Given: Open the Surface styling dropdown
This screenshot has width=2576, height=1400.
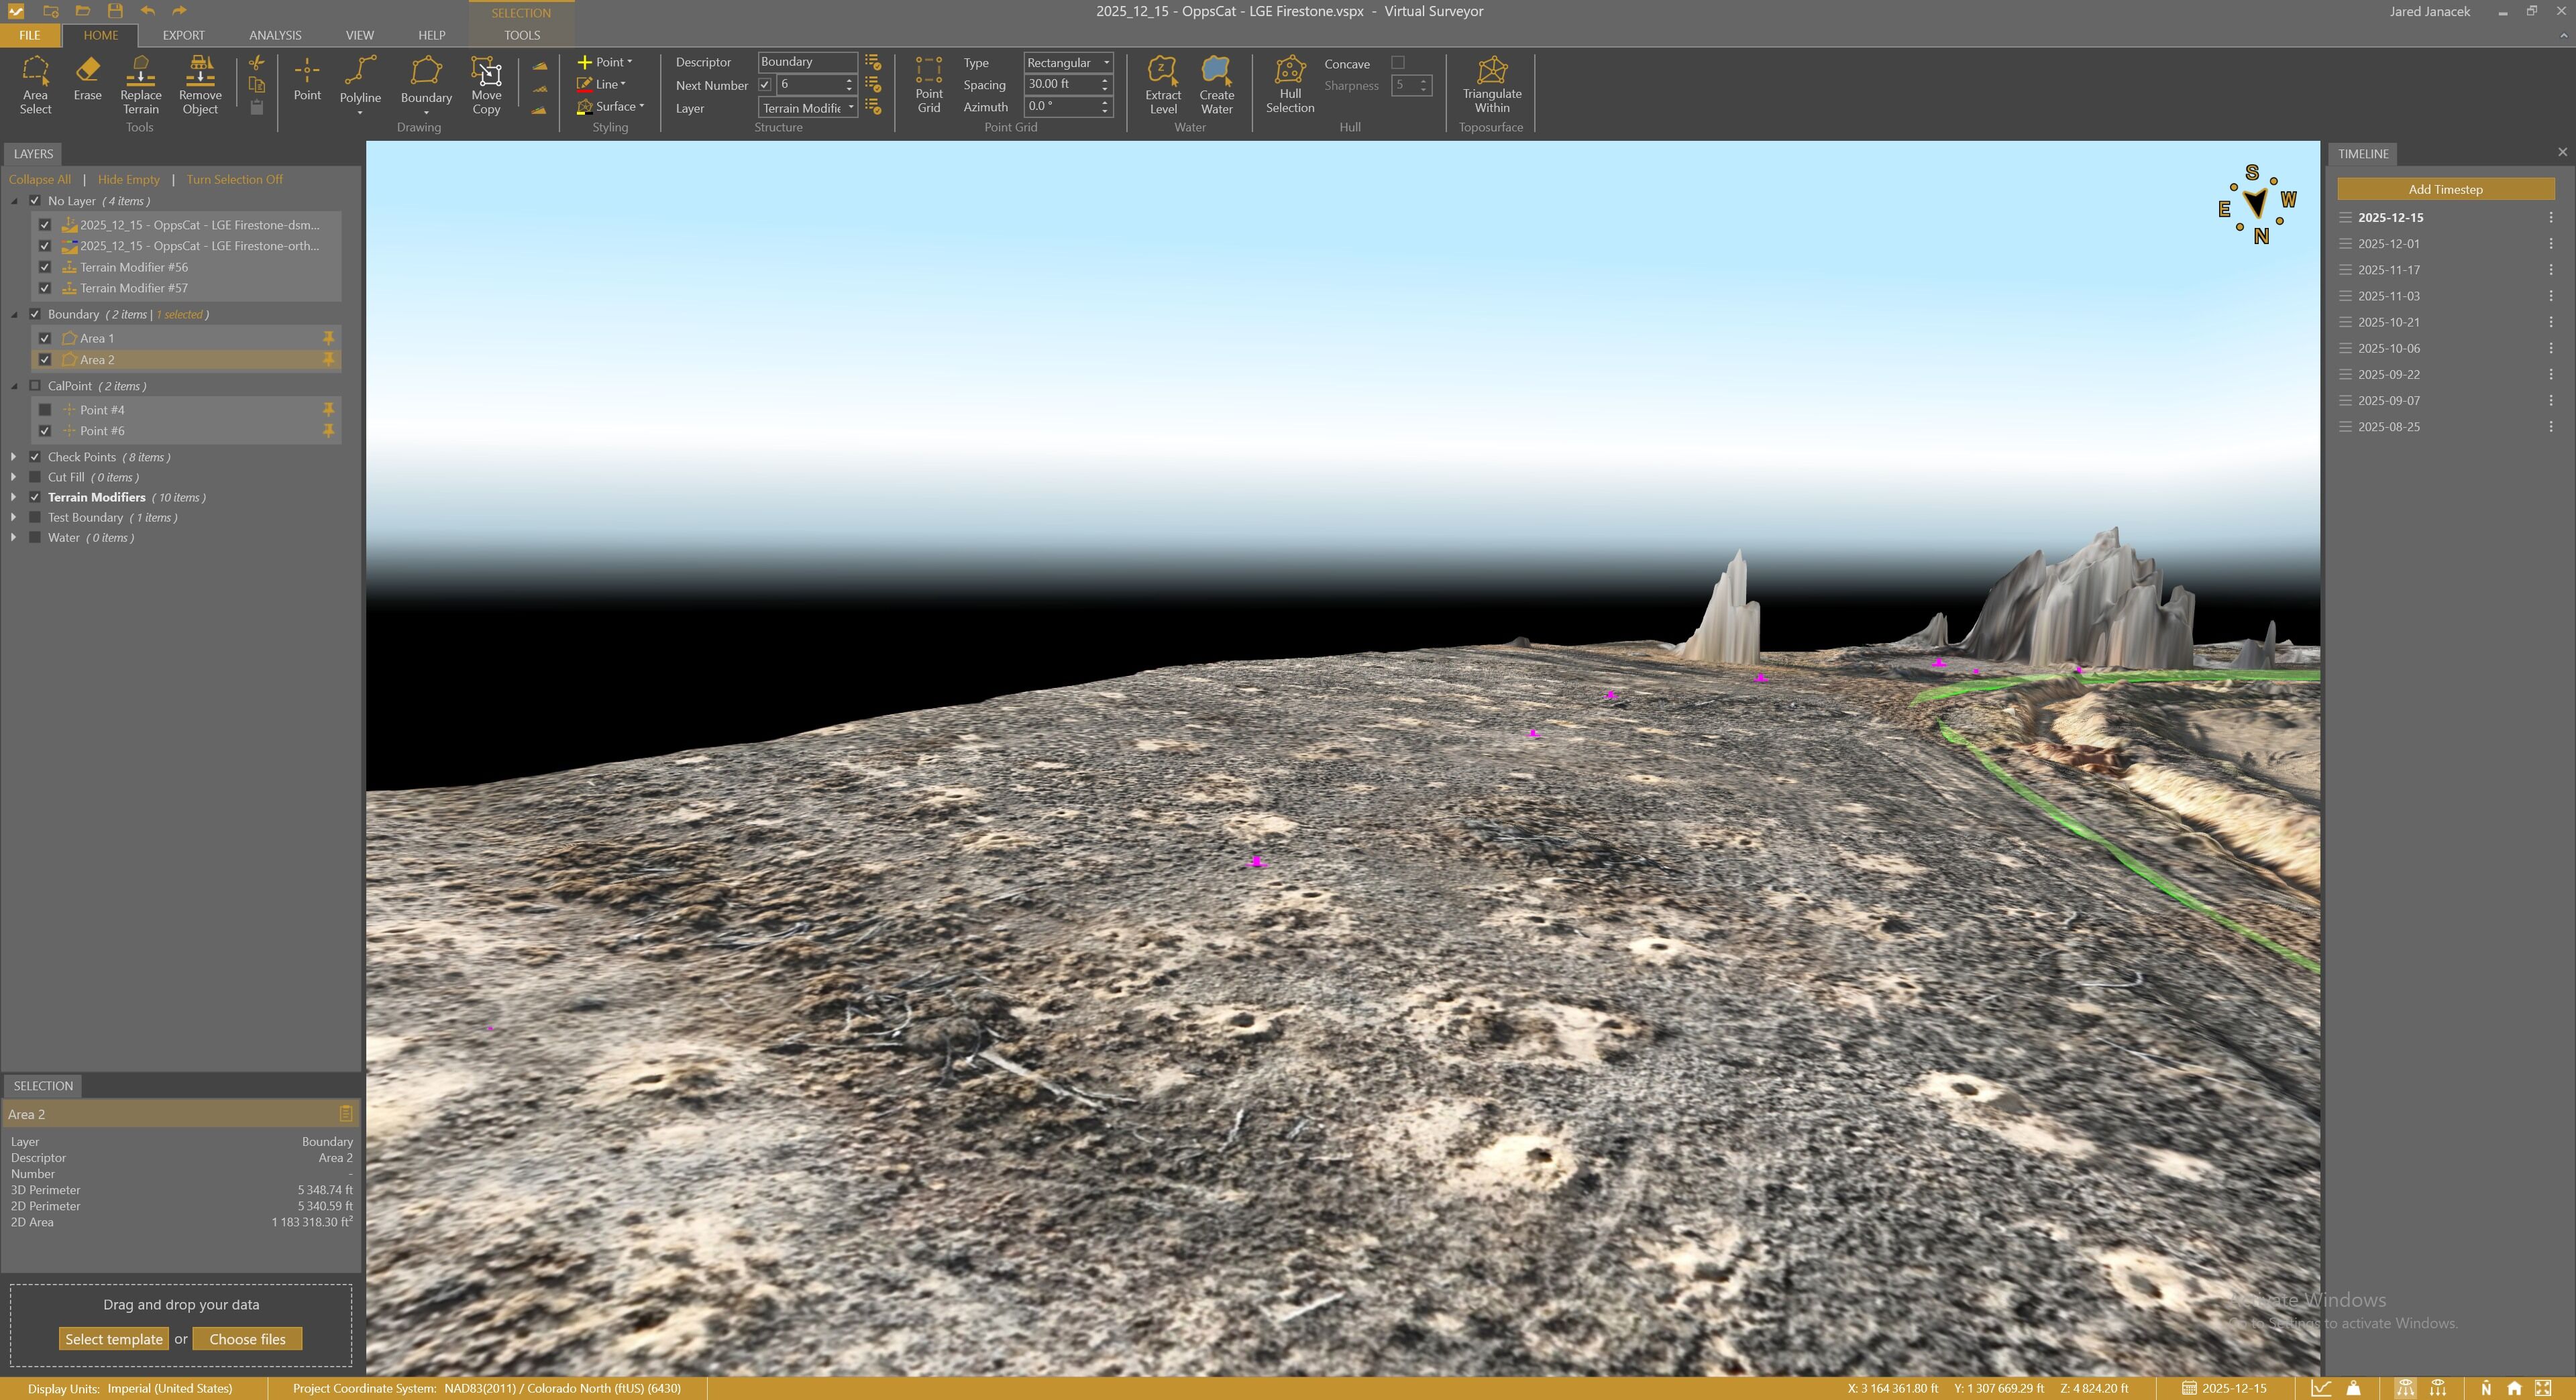Looking at the screenshot, I should pyautogui.click(x=611, y=106).
